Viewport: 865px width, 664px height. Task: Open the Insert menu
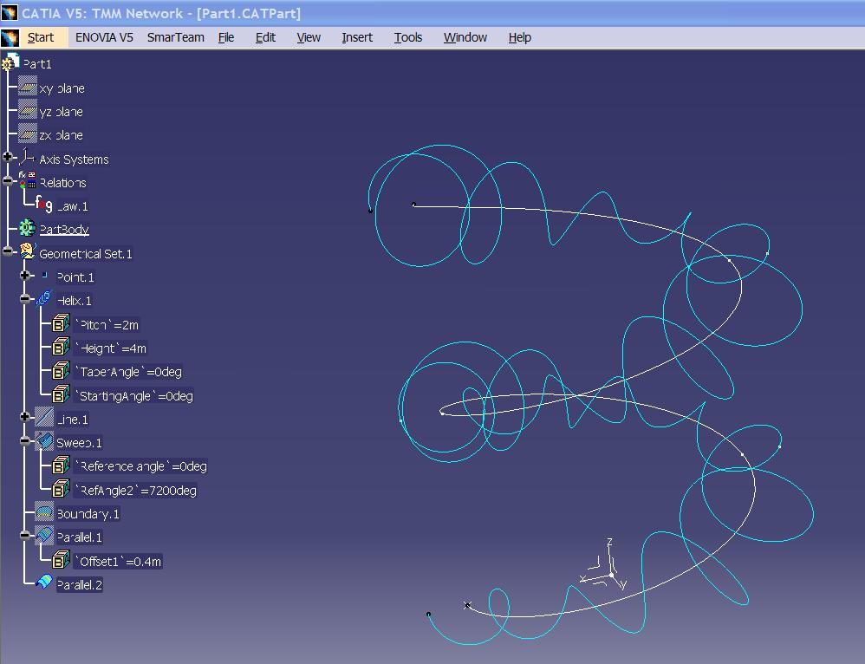pyautogui.click(x=357, y=37)
